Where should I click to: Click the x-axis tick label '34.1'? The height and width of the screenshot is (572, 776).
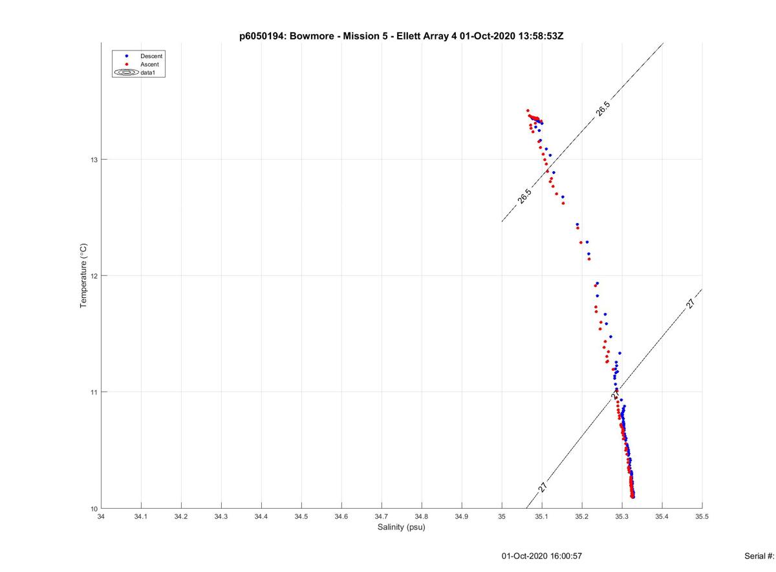141,516
